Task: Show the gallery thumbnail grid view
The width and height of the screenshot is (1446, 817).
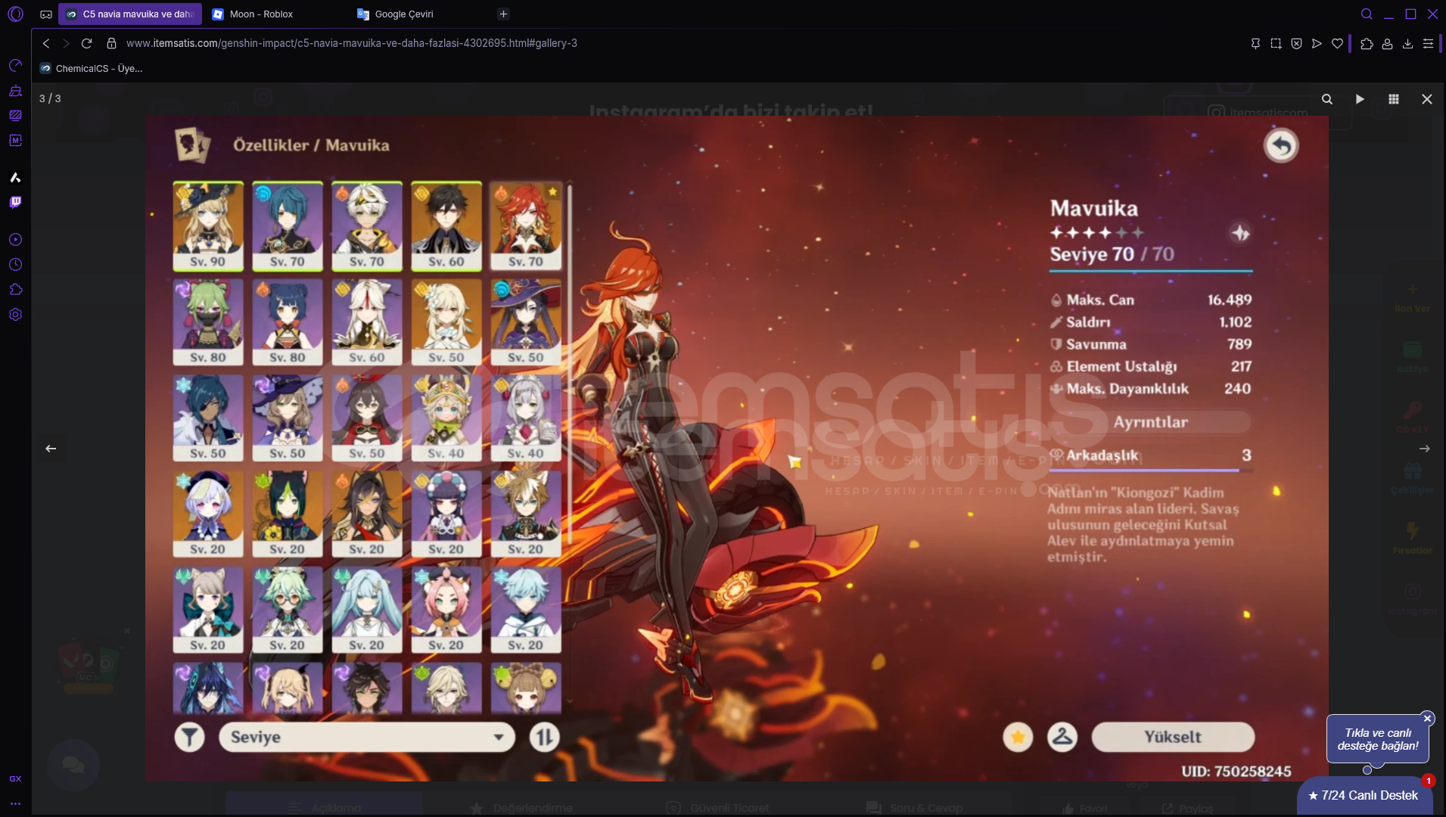Action: pos(1393,99)
